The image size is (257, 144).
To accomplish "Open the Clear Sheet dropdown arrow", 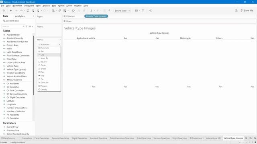I will [68, 11].
